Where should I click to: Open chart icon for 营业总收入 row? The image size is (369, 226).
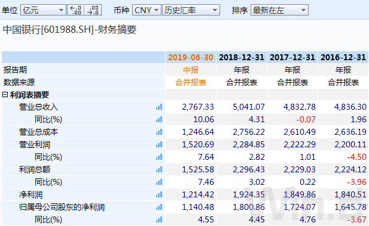click(159, 107)
